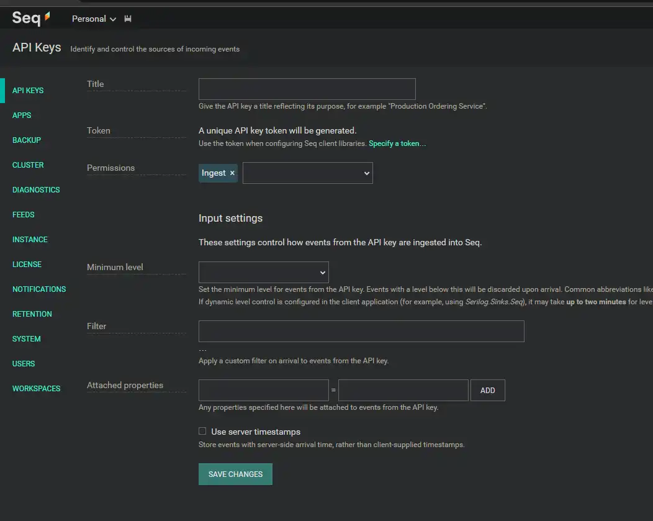Image resolution: width=653 pixels, height=521 pixels.
Task: Open the Apps settings section
Action: click(22, 115)
